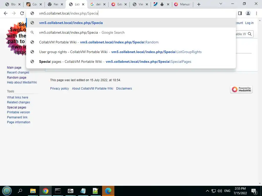Click the Powered by MediaWiki badge
The image size is (262, 196).
pyautogui.click(x=241, y=90)
